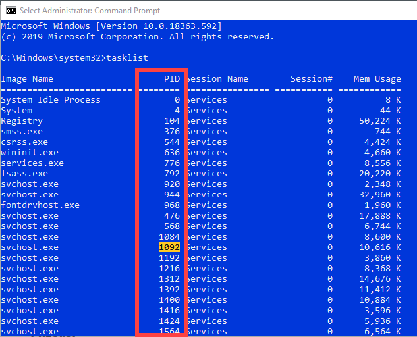
Task: Click the 'csrss.exe' process name
Action: tap(24, 142)
